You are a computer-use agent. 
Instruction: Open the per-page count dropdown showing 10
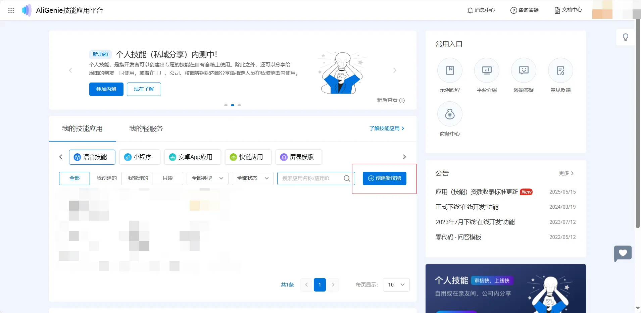click(x=396, y=285)
